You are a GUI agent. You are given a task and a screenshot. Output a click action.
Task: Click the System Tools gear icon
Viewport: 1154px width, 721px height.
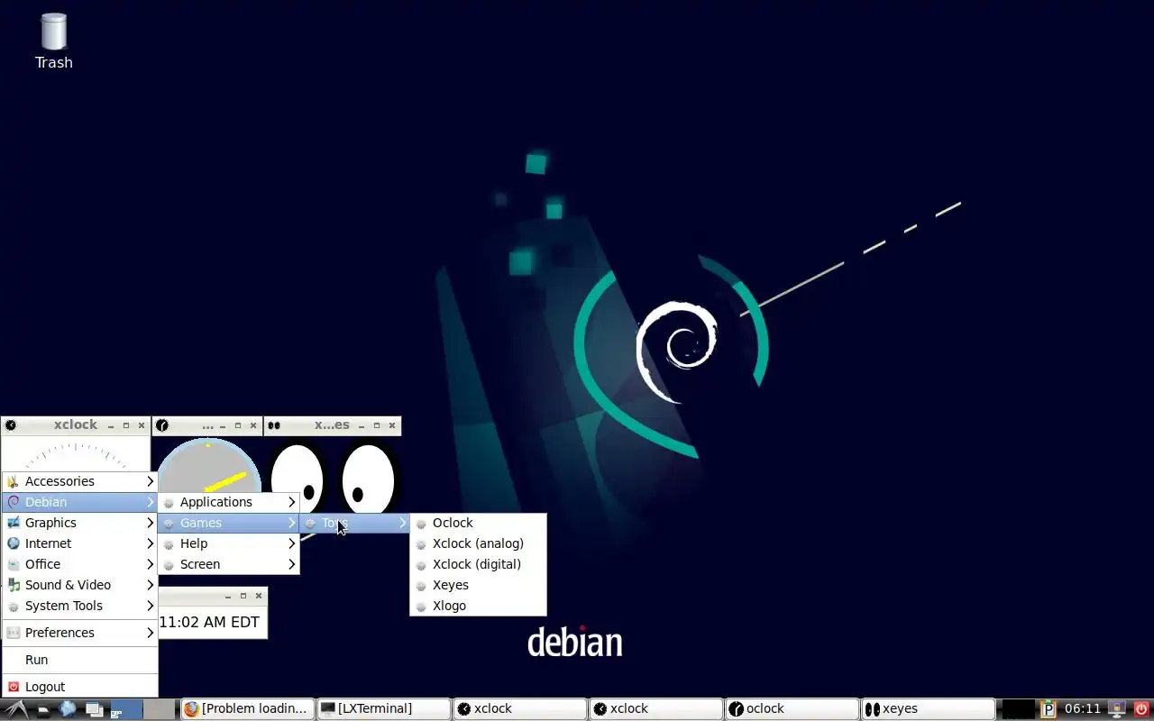(14, 606)
